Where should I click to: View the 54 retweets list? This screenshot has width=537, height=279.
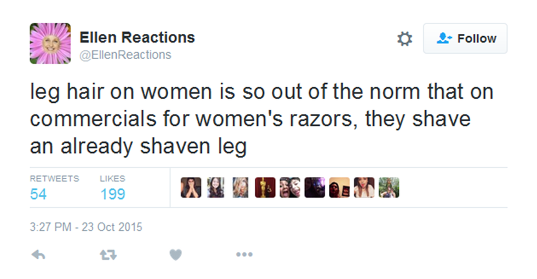[38, 193]
